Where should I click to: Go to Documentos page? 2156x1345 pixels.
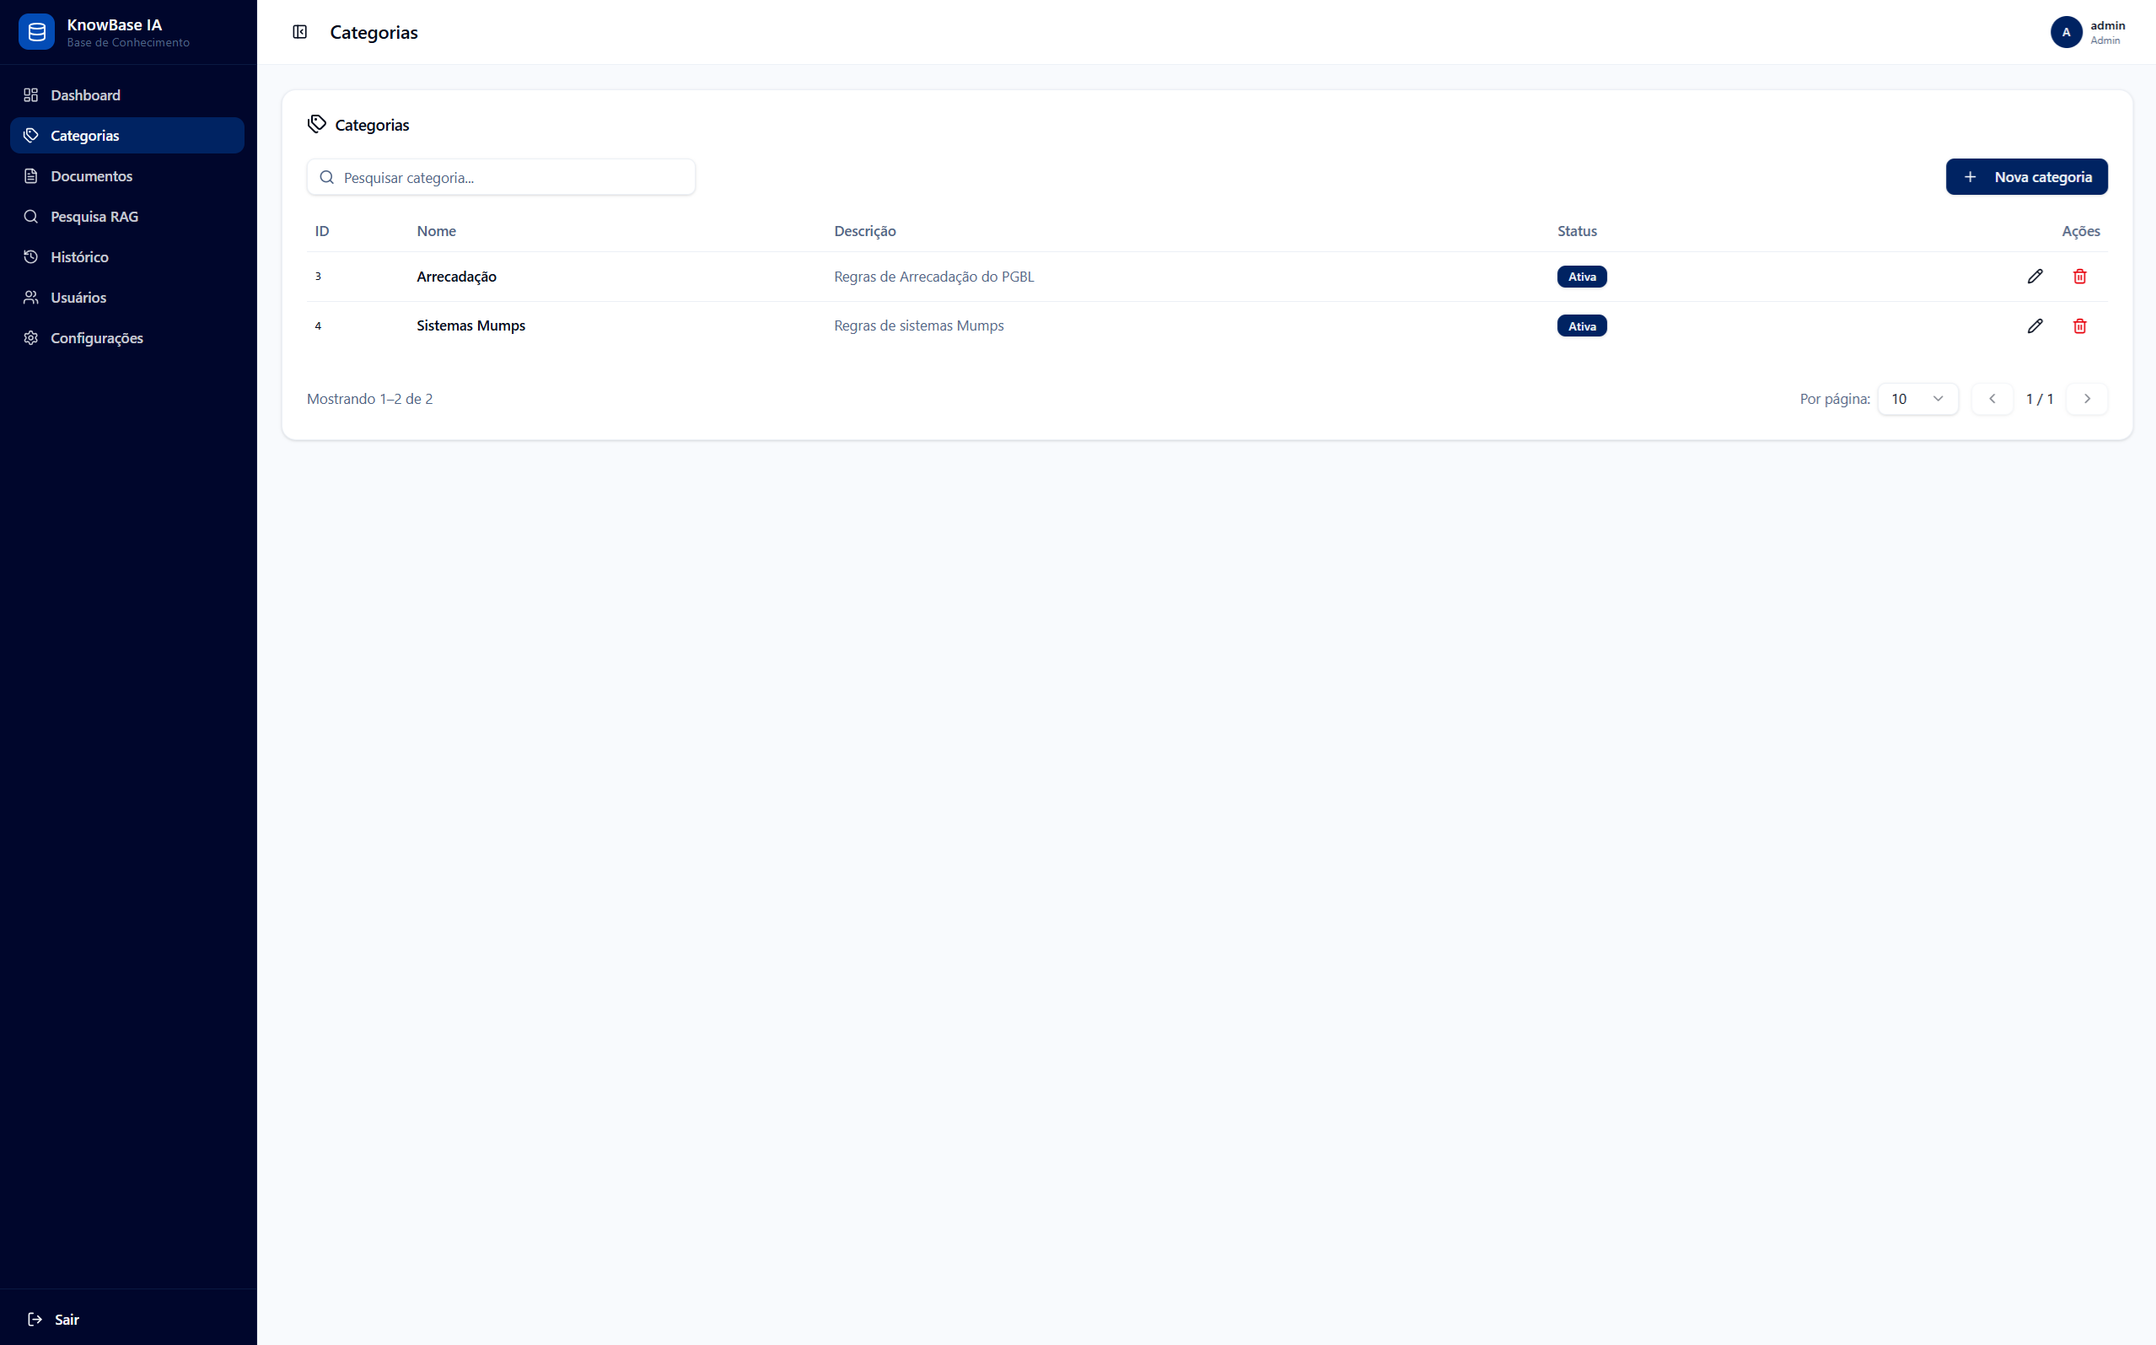click(x=127, y=176)
